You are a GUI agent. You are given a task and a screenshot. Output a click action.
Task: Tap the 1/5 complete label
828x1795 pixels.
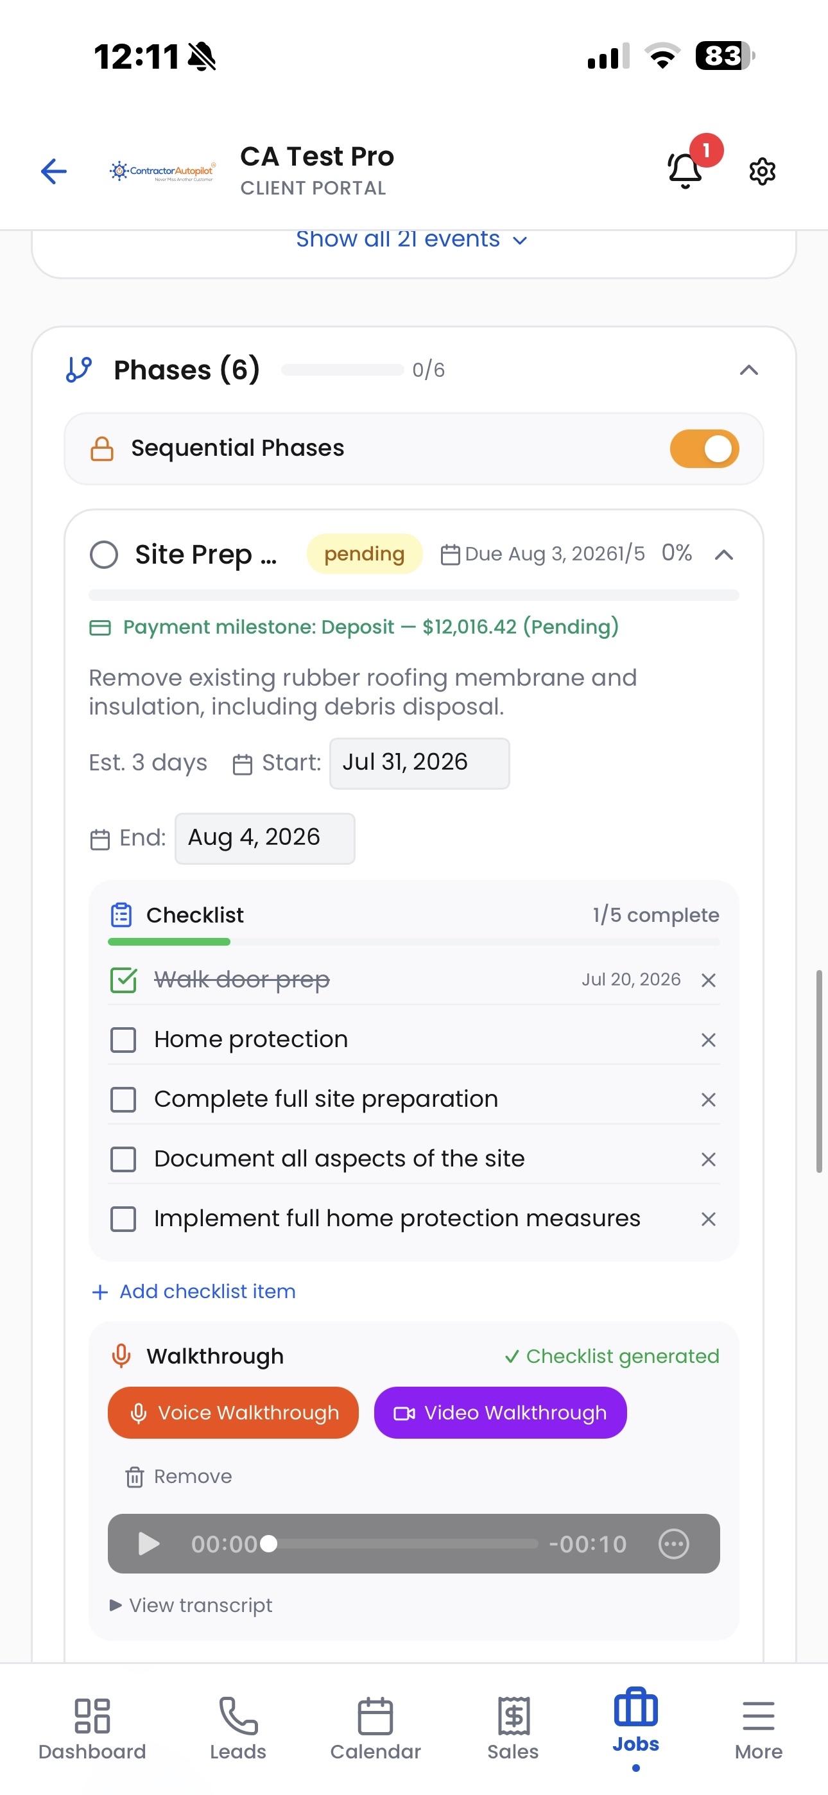point(656,915)
